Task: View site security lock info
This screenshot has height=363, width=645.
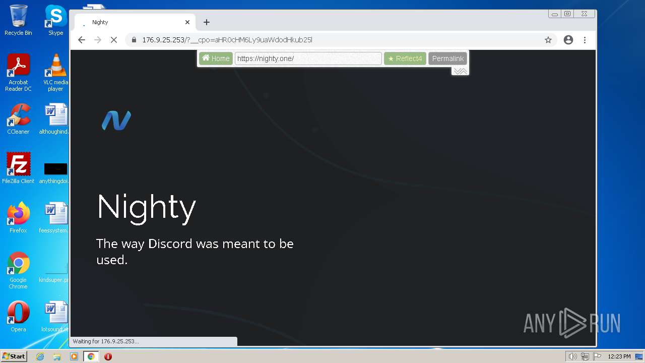Action: point(134,40)
